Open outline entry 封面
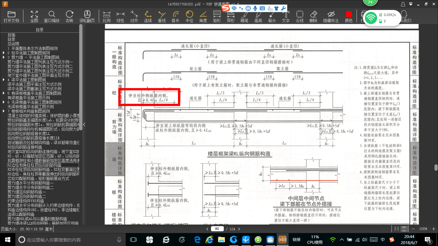The image size is (438, 246). (x=12, y=35)
